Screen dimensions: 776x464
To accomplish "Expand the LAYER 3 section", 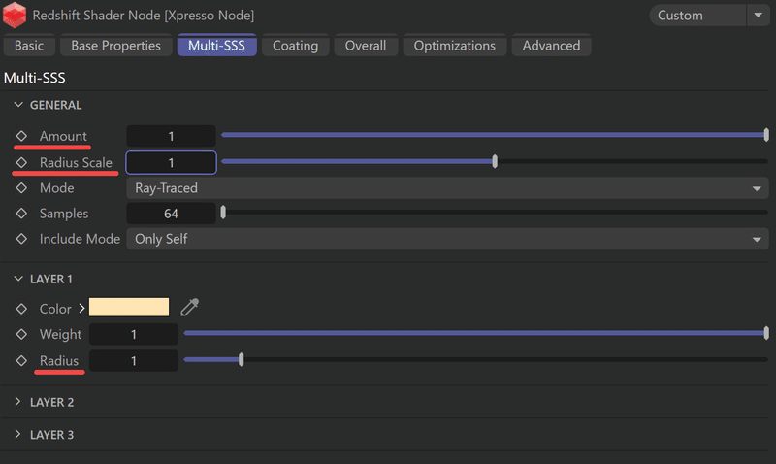I will tap(17, 434).
